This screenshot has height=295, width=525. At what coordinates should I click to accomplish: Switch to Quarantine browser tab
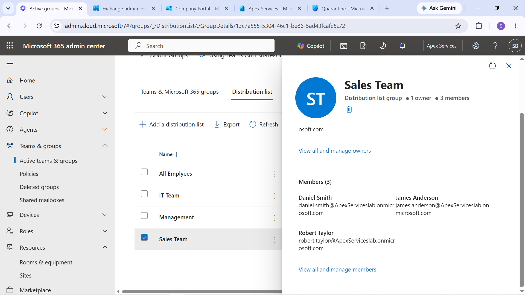coord(343,8)
